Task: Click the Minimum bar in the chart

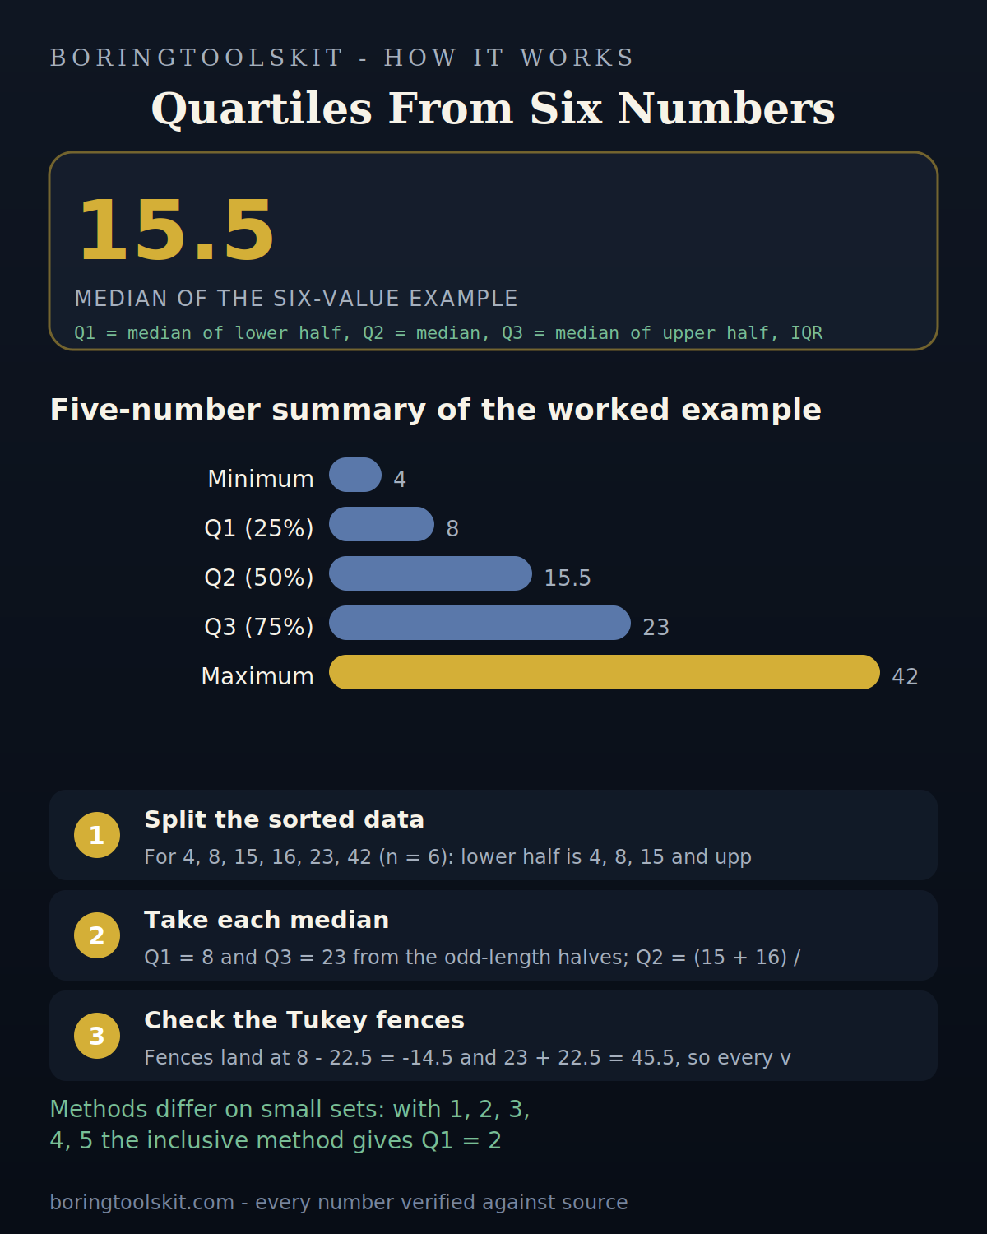Action: [x=355, y=475]
